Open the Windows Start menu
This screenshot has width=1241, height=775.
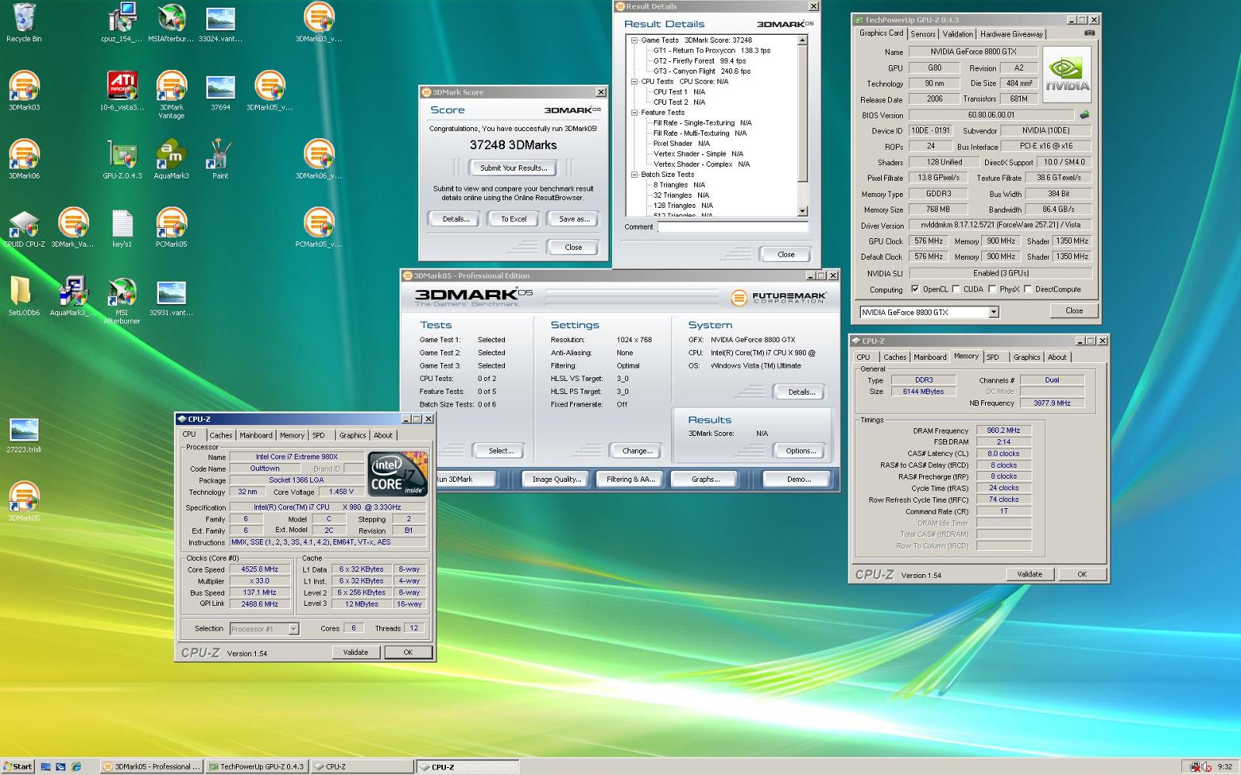click(18, 766)
